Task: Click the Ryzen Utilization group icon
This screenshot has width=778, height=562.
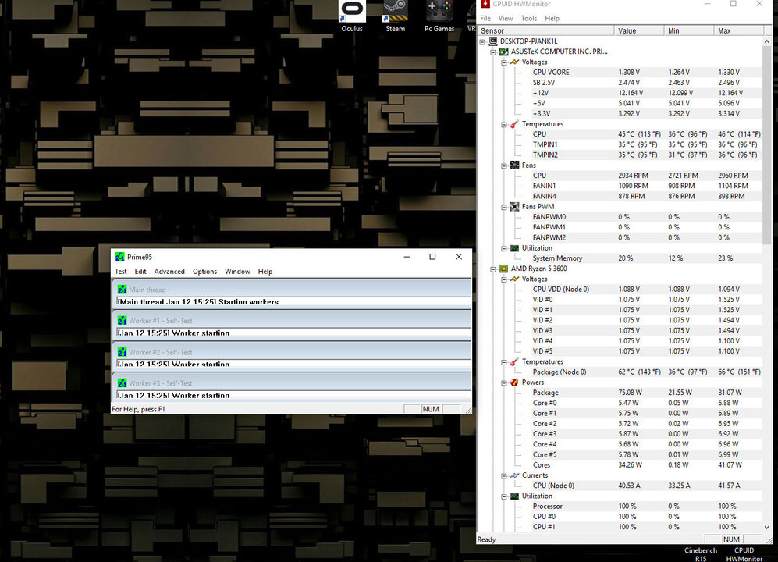Action: coord(514,496)
